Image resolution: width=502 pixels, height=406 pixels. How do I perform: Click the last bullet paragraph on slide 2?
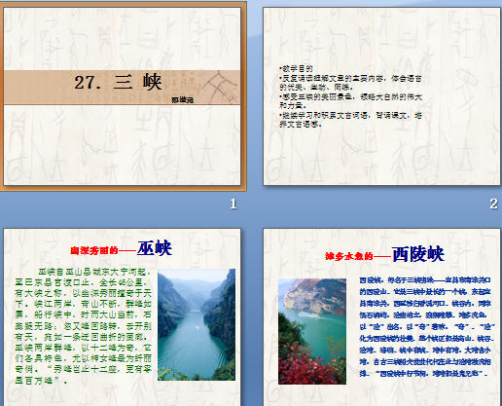351,120
